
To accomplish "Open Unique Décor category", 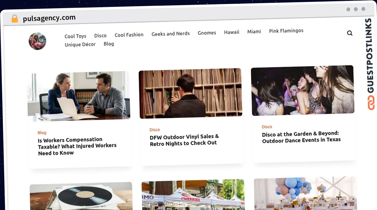I will tap(80, 45).
